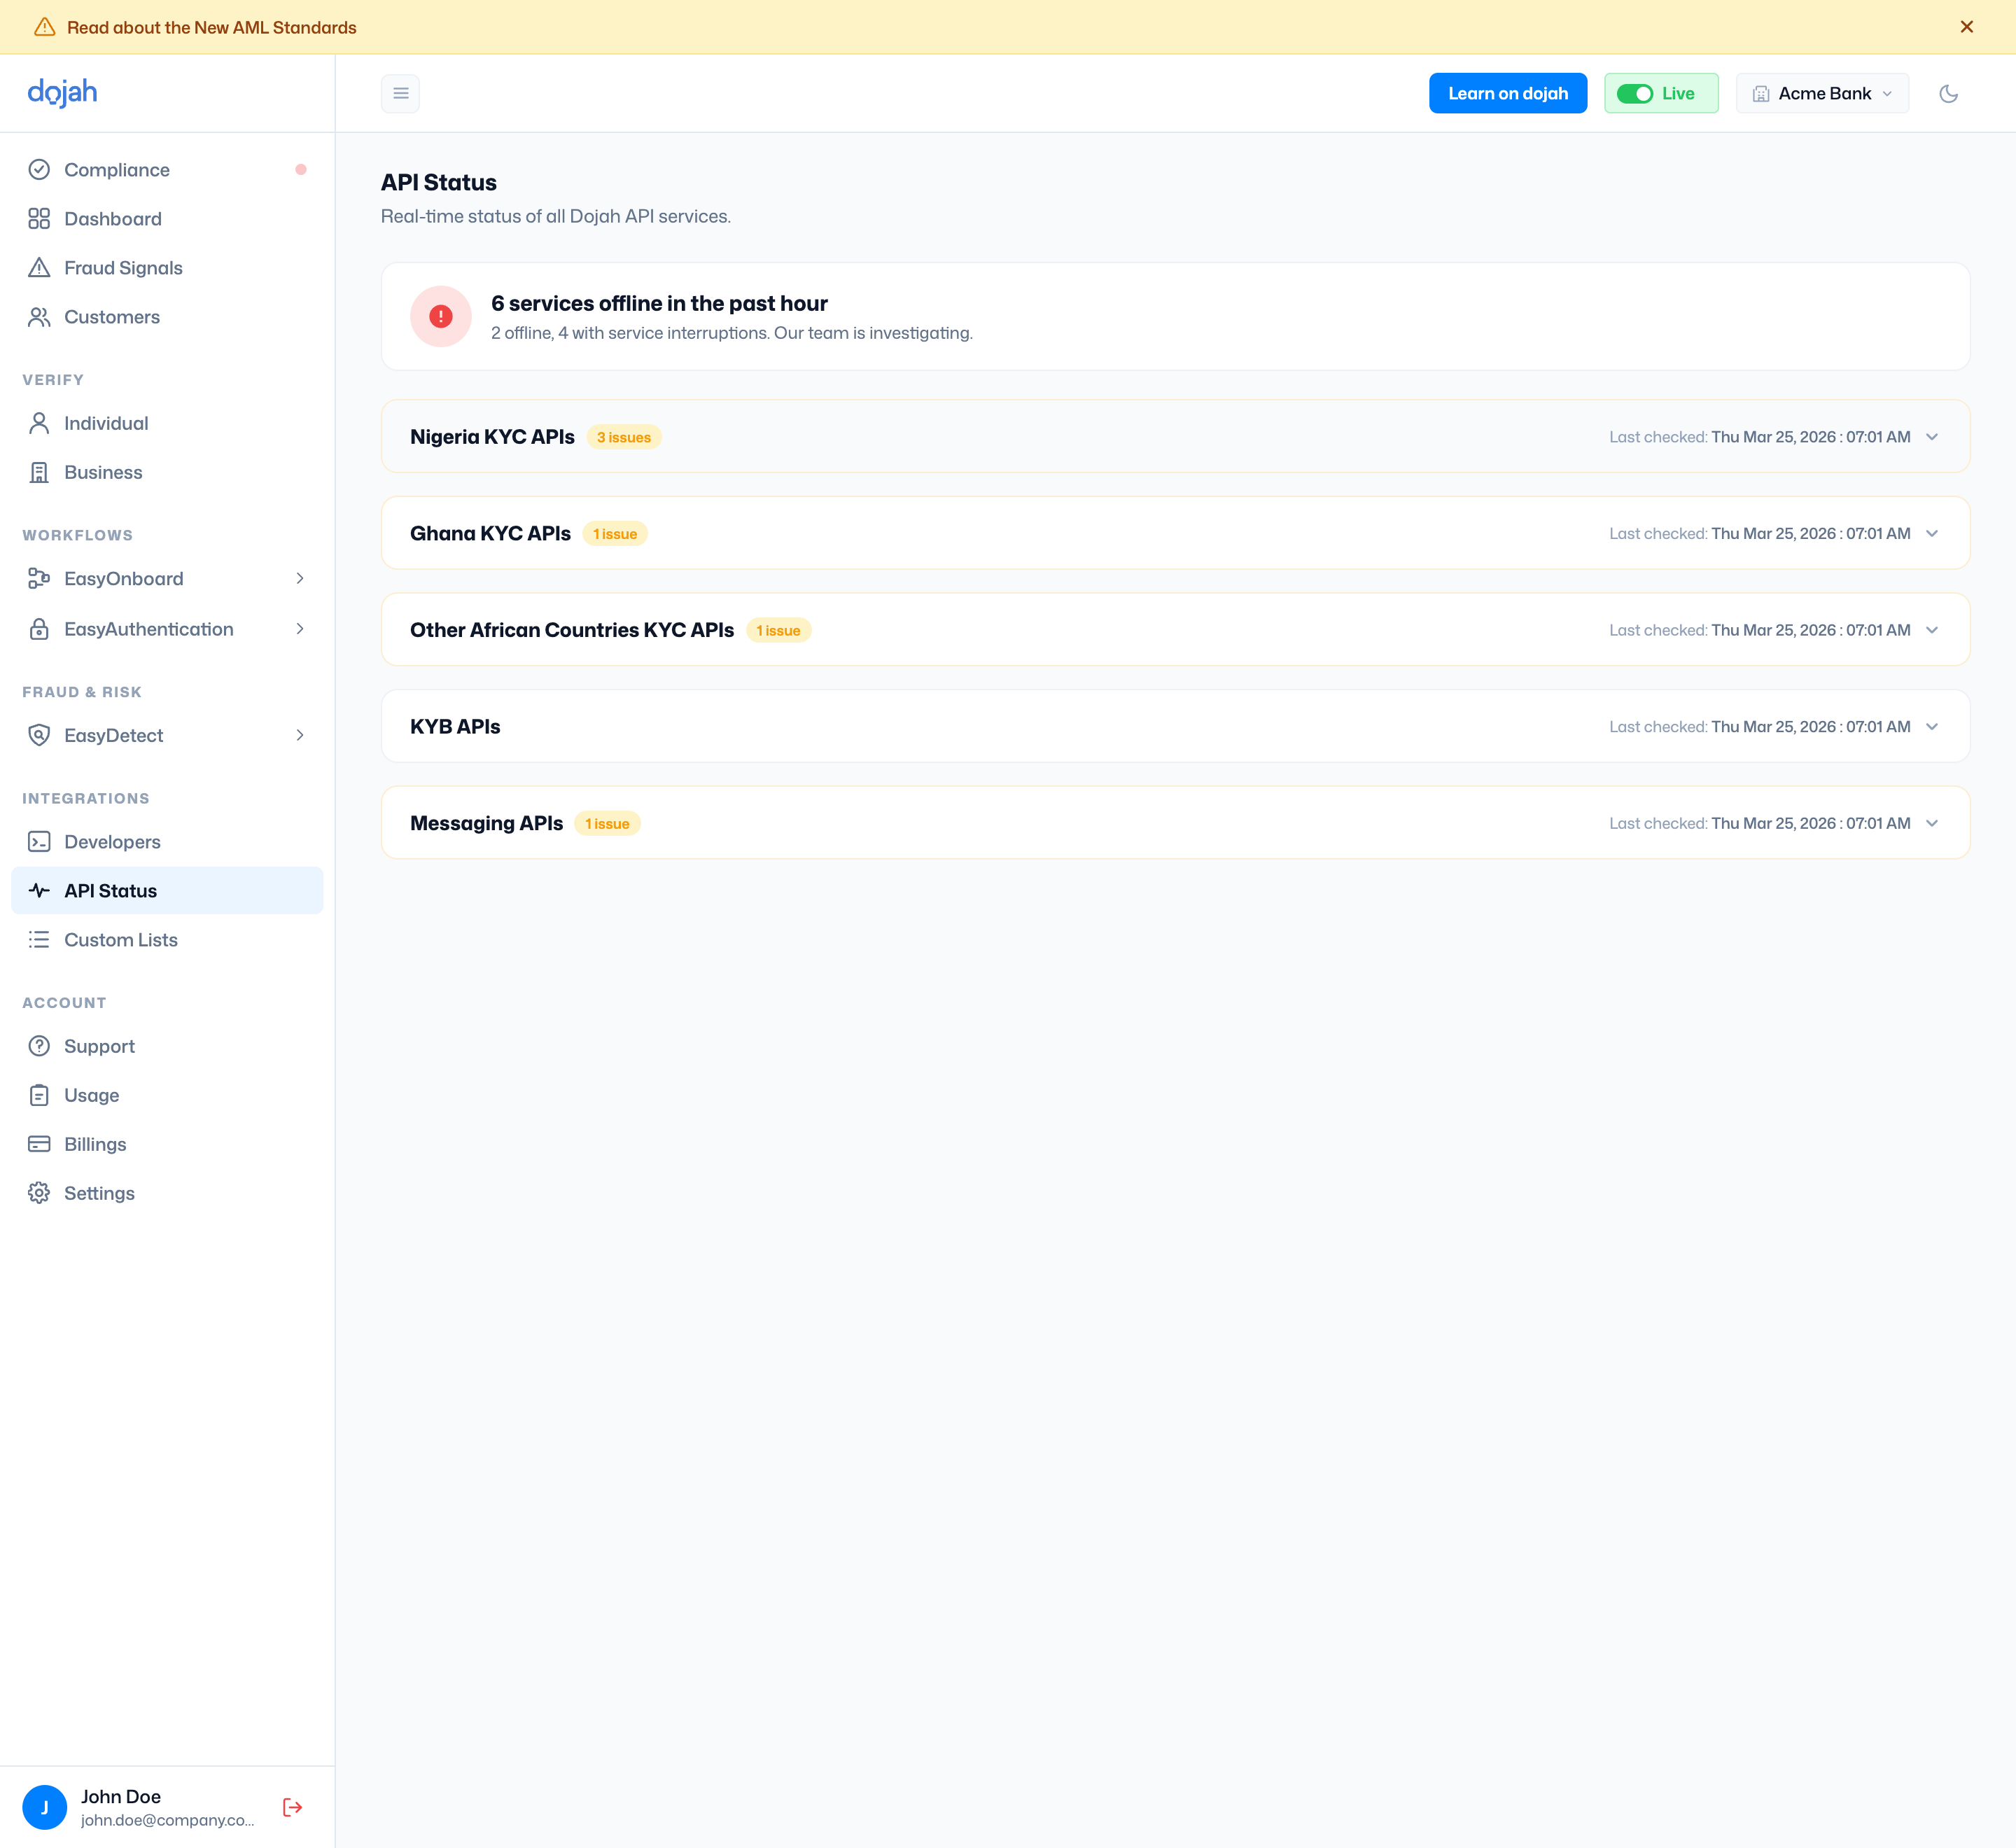Expand the Messaging APIs section chevron
The height and width of the screenshot is (1848, 2016).
point(1932,823)
